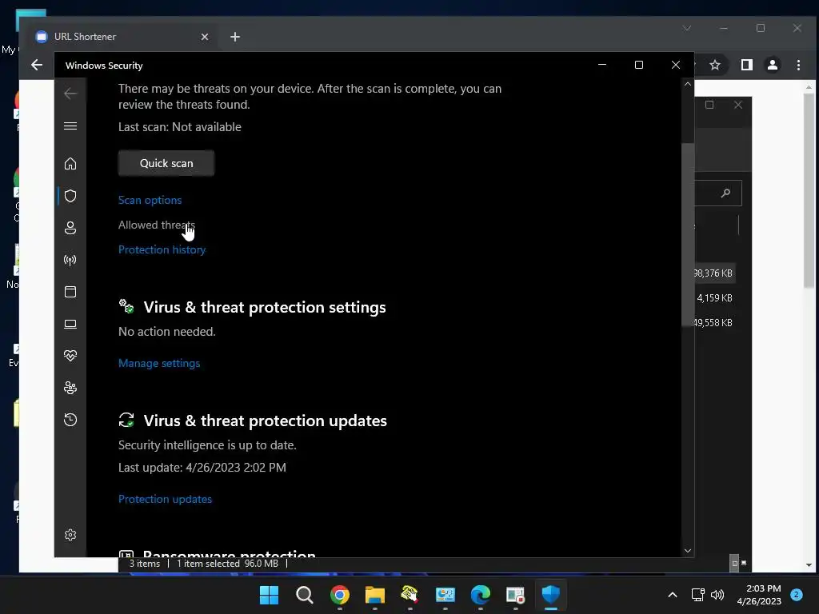Open Microsoft Edge from taskbar
The height and width of the screenshot is (614, 819).
point(481,595)
